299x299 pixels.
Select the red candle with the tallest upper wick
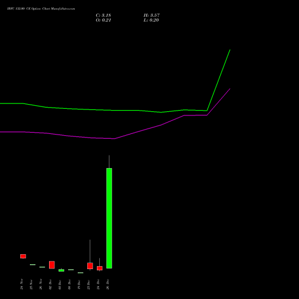[x=90, y=266]
